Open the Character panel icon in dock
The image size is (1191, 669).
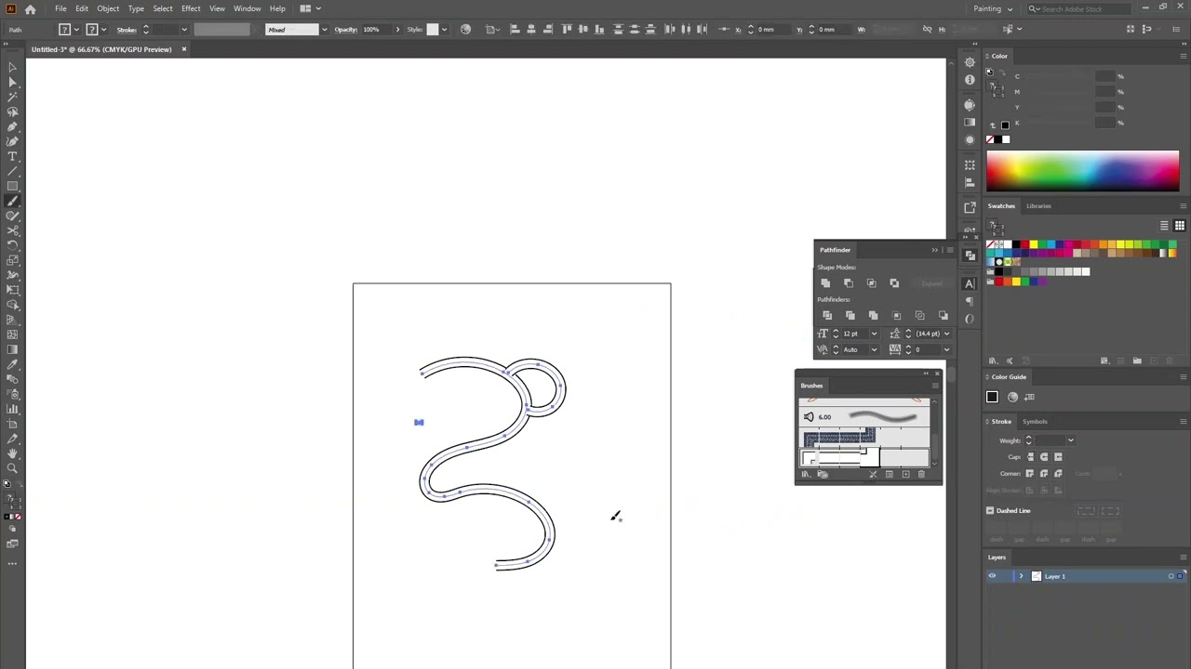pos(970,284)
